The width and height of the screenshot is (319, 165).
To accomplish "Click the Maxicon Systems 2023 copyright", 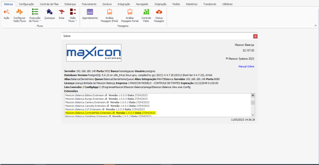I will [x=240, y=59].
